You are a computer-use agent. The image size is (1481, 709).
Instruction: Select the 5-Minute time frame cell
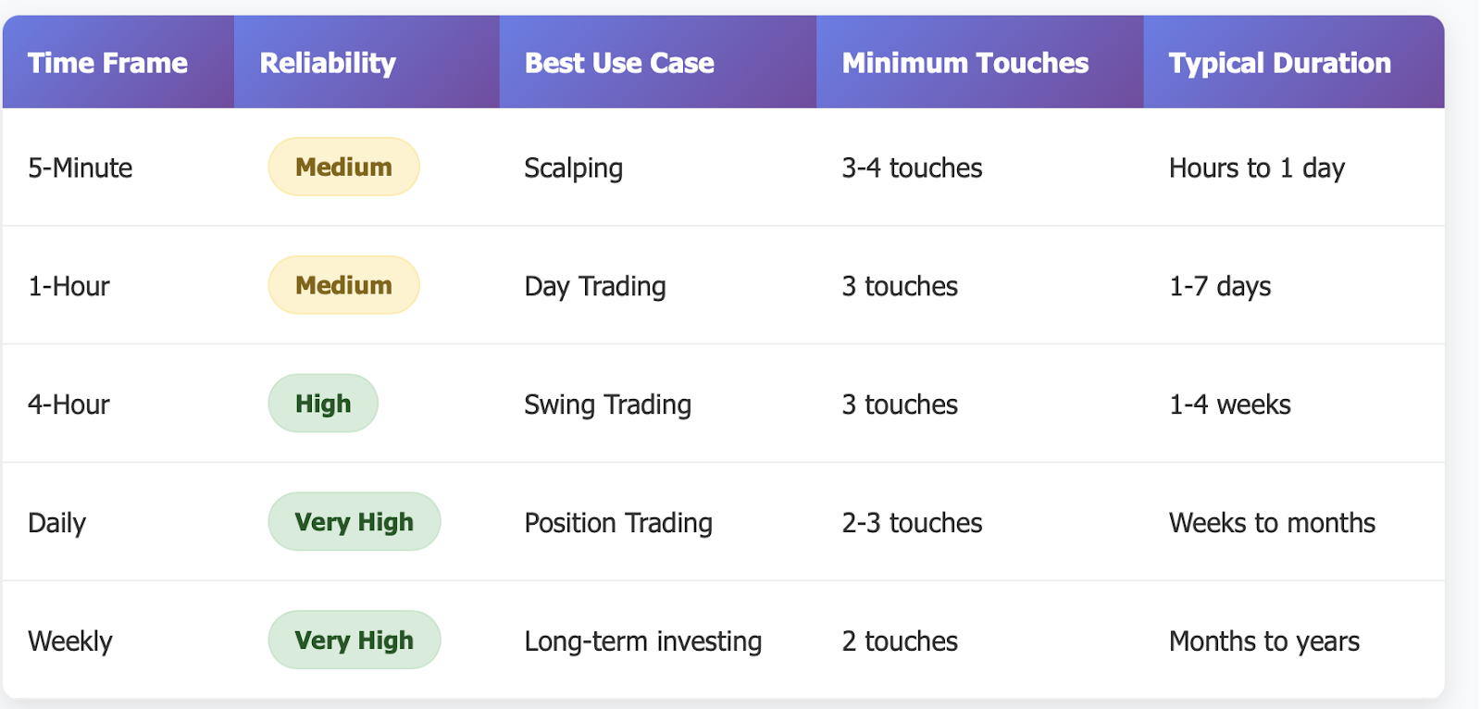(x=81, y=168)
